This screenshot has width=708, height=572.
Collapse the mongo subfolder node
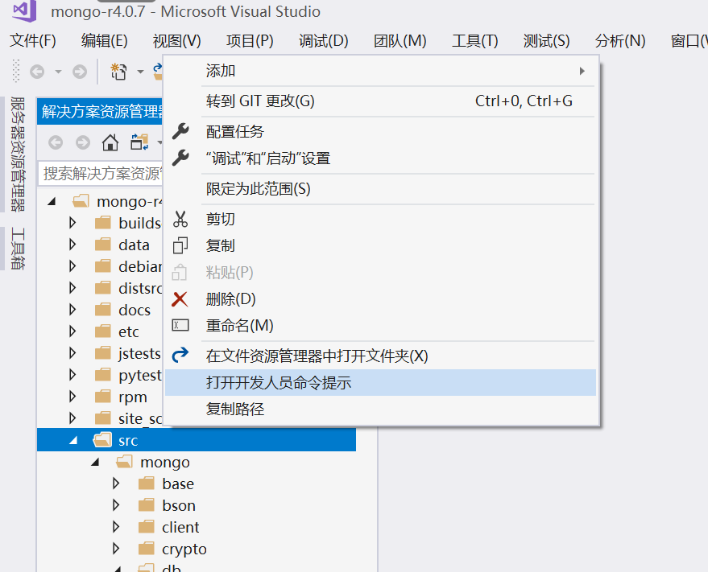pos(95,462)
